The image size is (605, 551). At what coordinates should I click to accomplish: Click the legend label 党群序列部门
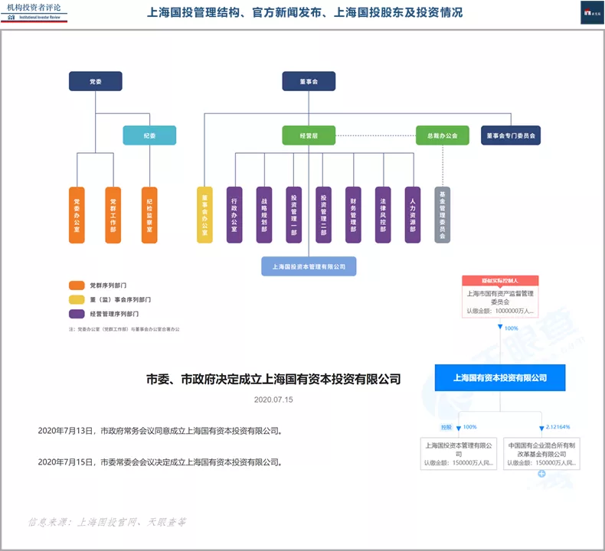108,285
